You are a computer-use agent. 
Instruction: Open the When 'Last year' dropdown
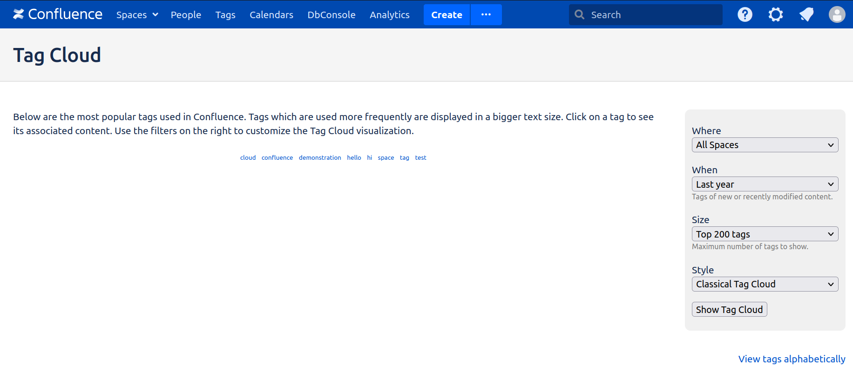coord(765,184)
